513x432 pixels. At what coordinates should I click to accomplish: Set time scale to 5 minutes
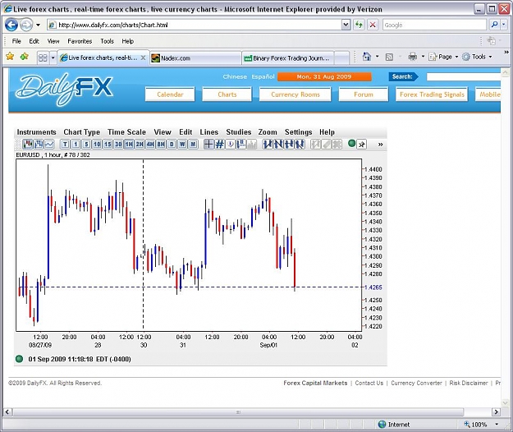click(x=86, y=145)
